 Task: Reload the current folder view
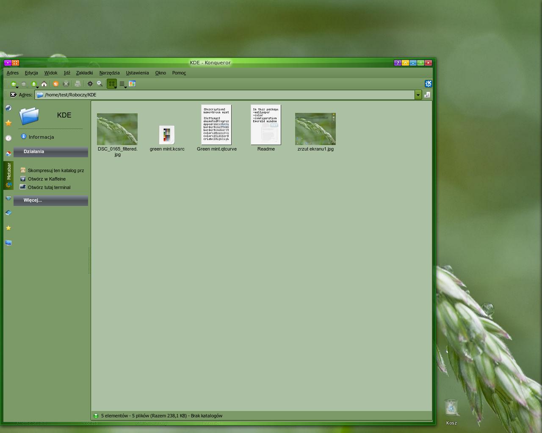point(55,84)
